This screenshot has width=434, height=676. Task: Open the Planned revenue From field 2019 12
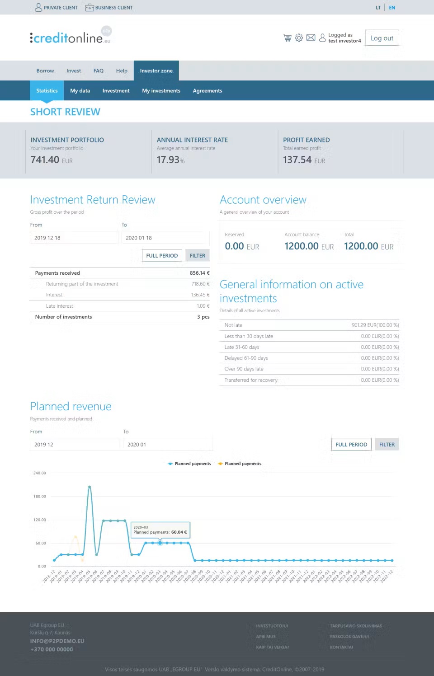pyautogui.click(x=75, y=444)
